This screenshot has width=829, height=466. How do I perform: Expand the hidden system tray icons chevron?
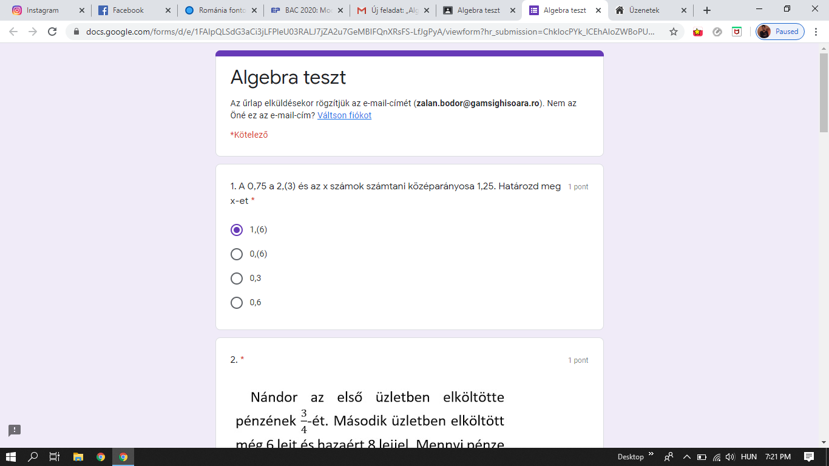pyautogui.click(x=687, y=457)
